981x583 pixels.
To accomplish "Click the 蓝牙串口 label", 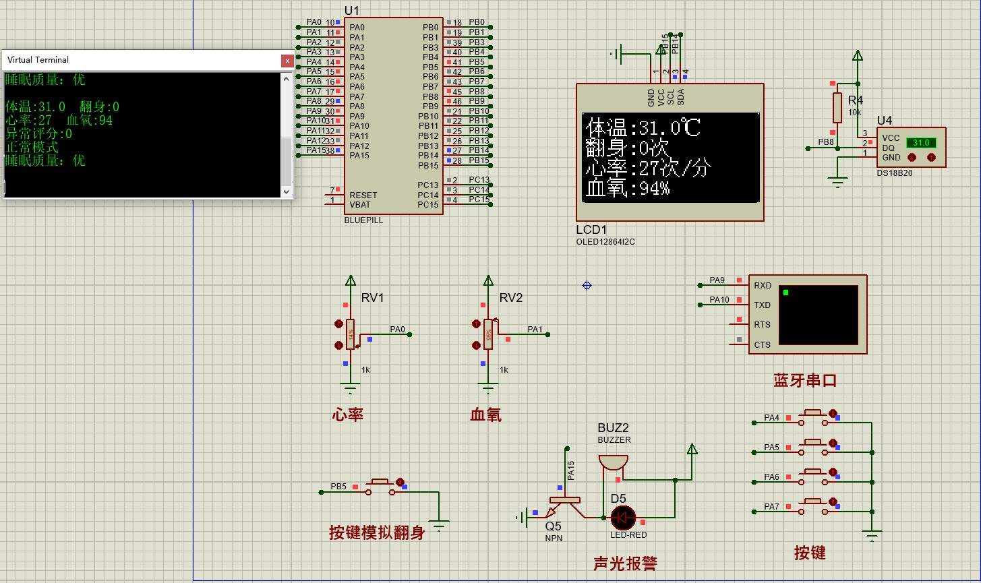I will (805, 380).
